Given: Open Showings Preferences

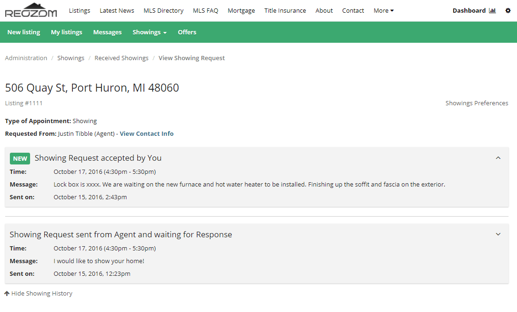Looking at the screenshot, I should (477, 103).
